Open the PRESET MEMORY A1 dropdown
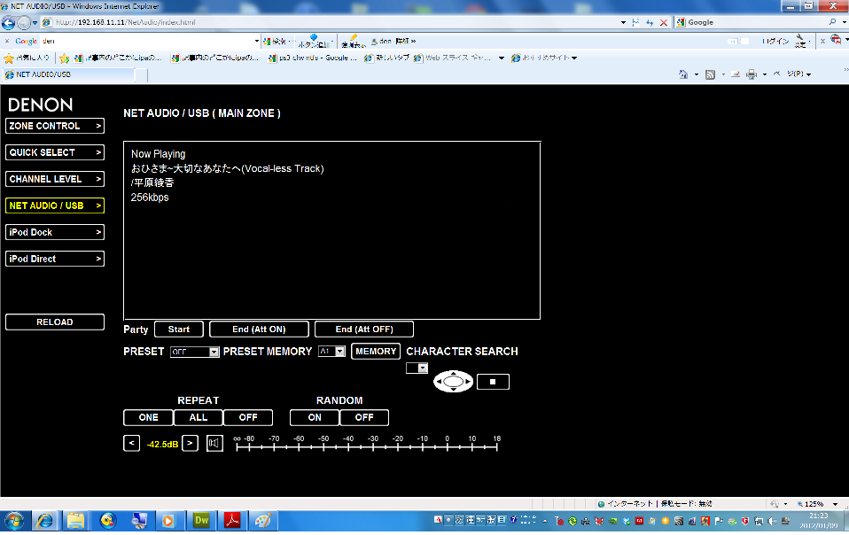Image resolution: width=849 pixels, height=535 pixels. [331, 352]
